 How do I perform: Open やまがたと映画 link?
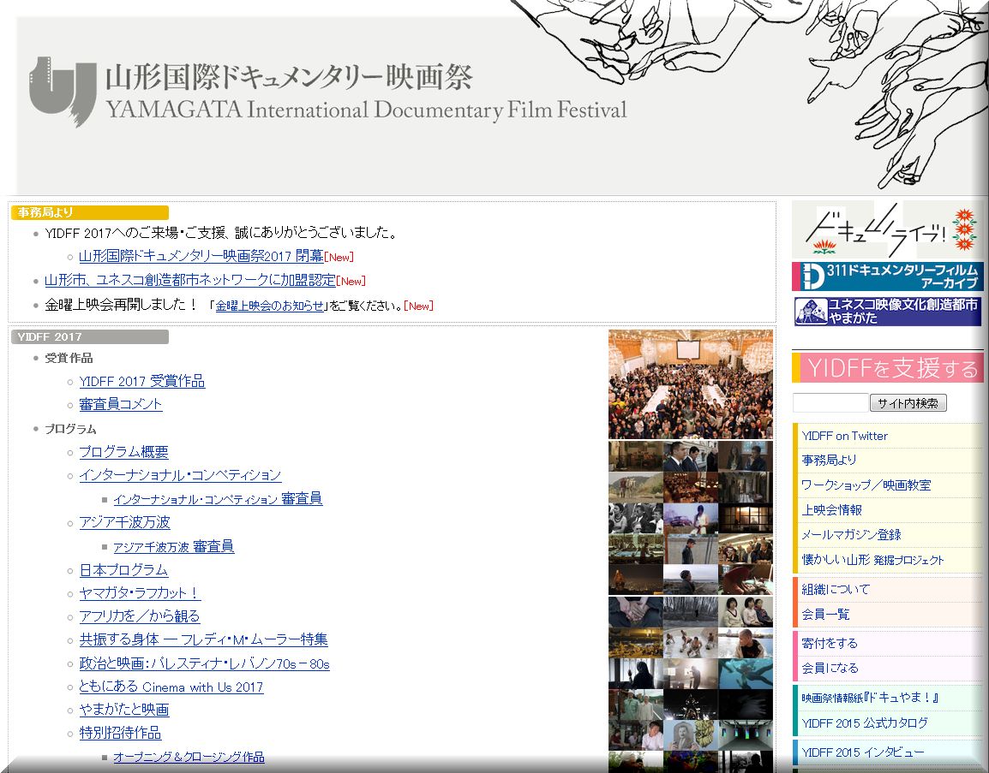click(x=124, y=710)
